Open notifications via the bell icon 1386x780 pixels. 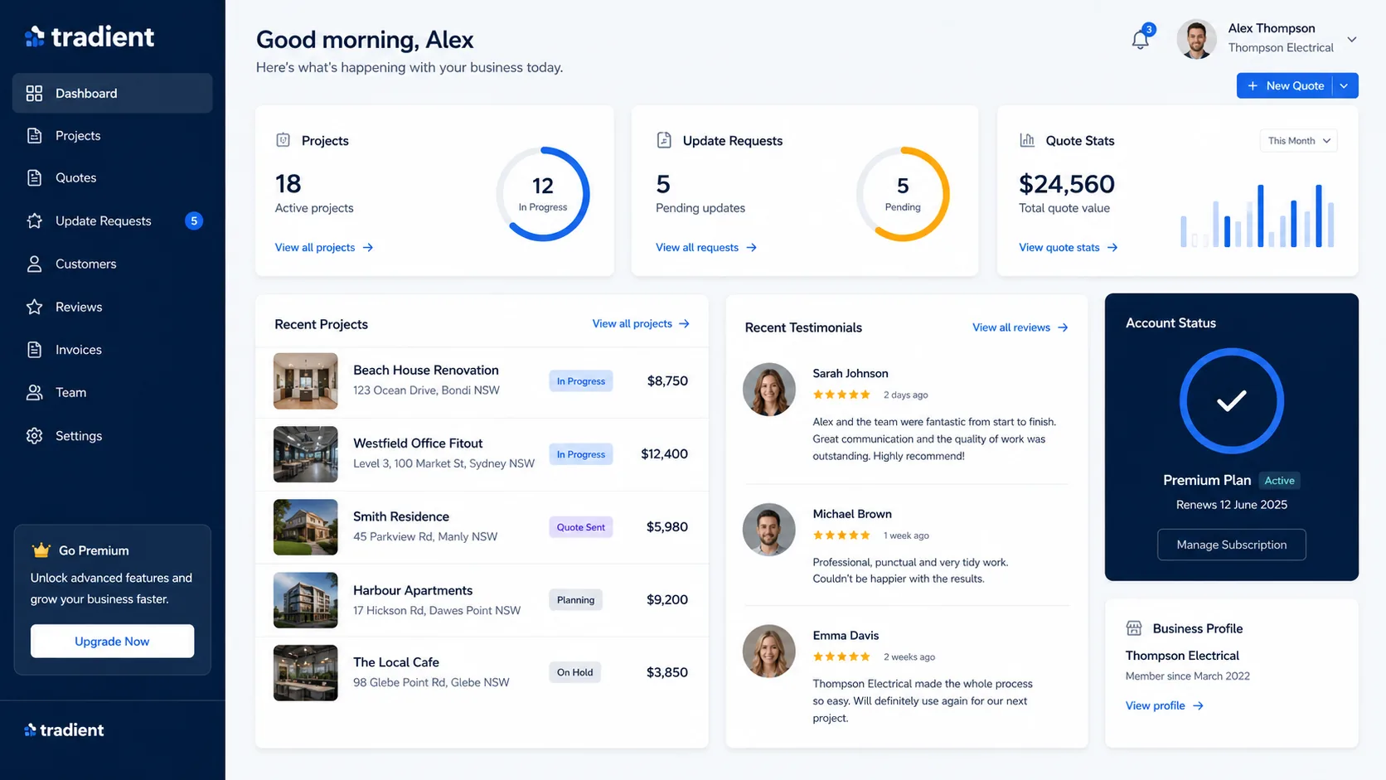coord(1141,38)
